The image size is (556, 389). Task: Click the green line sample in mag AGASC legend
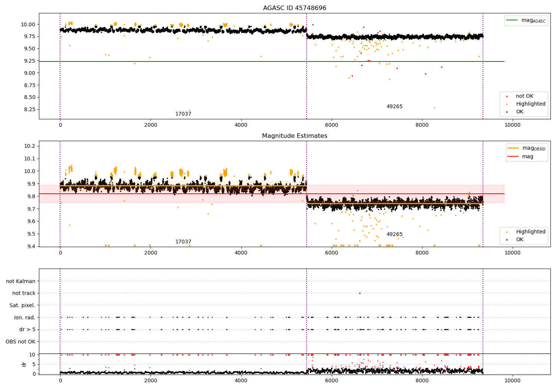click(512, 20)
